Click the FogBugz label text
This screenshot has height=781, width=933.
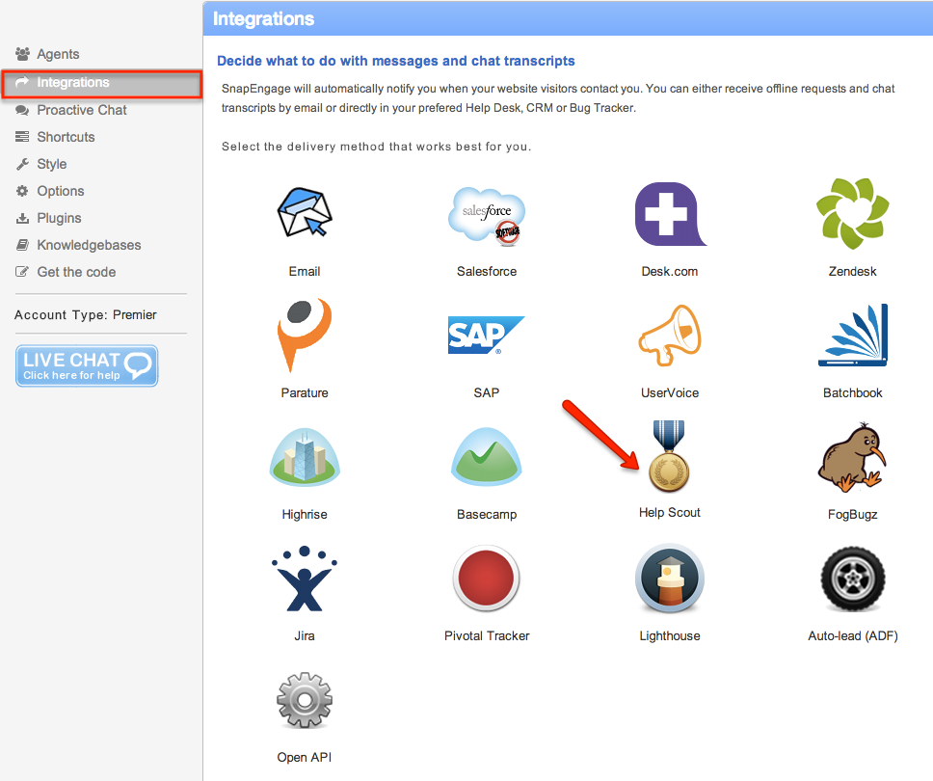(x=853, y=514)
